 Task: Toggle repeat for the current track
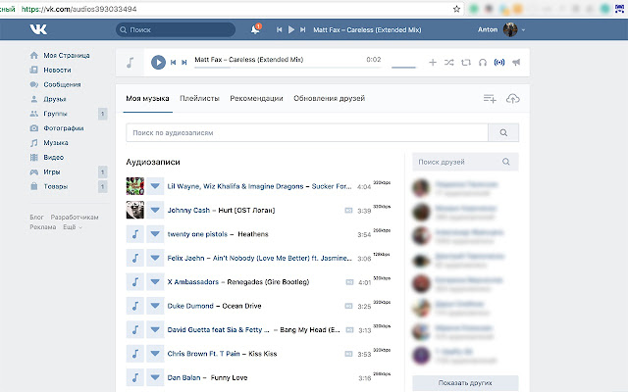466,62
